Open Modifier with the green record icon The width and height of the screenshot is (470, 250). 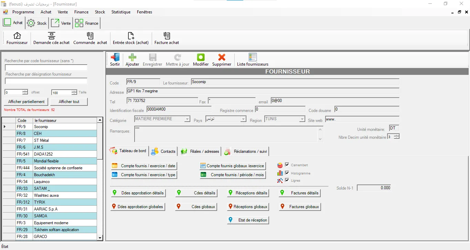coord(201,57)
